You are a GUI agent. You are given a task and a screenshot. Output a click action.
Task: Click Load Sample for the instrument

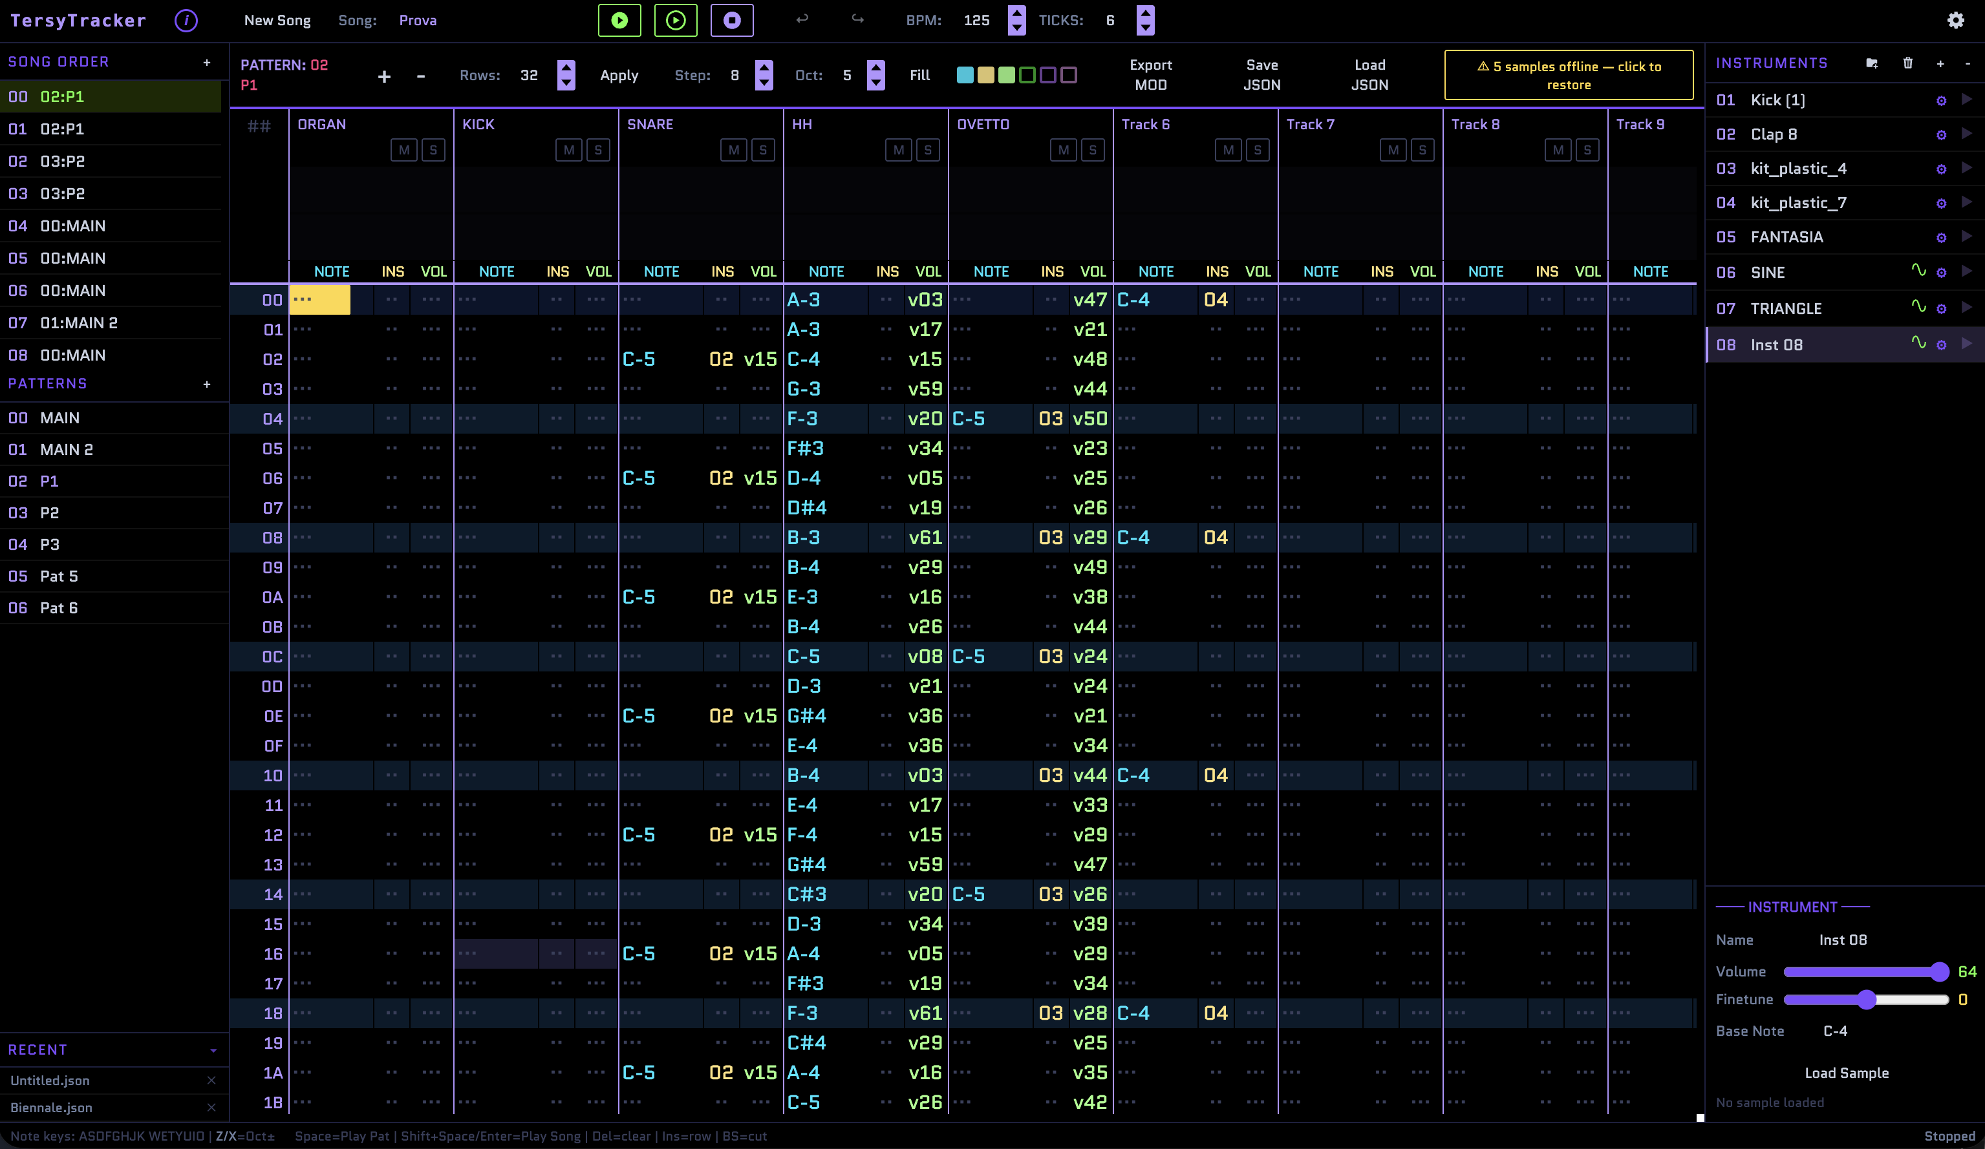[1847, 1073]
